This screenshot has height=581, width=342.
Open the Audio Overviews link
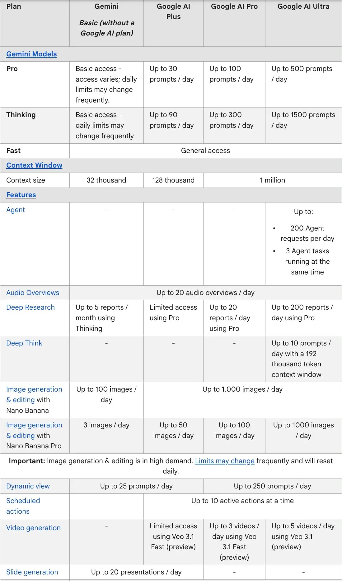(x=33, y=293)
